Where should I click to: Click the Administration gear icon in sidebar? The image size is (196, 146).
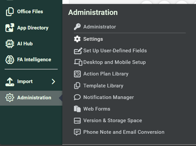point(10,98)
